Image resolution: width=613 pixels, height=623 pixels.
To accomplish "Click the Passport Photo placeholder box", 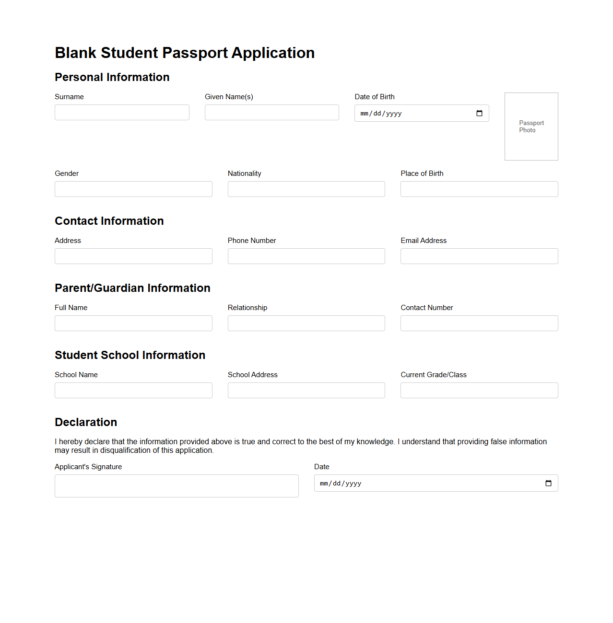I will 531,127.
